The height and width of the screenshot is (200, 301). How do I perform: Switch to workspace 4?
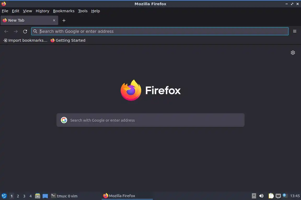31,196
